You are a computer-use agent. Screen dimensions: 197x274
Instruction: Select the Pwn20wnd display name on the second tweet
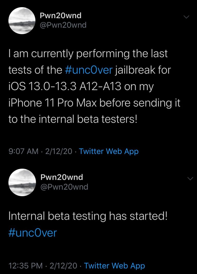(62, 177)
